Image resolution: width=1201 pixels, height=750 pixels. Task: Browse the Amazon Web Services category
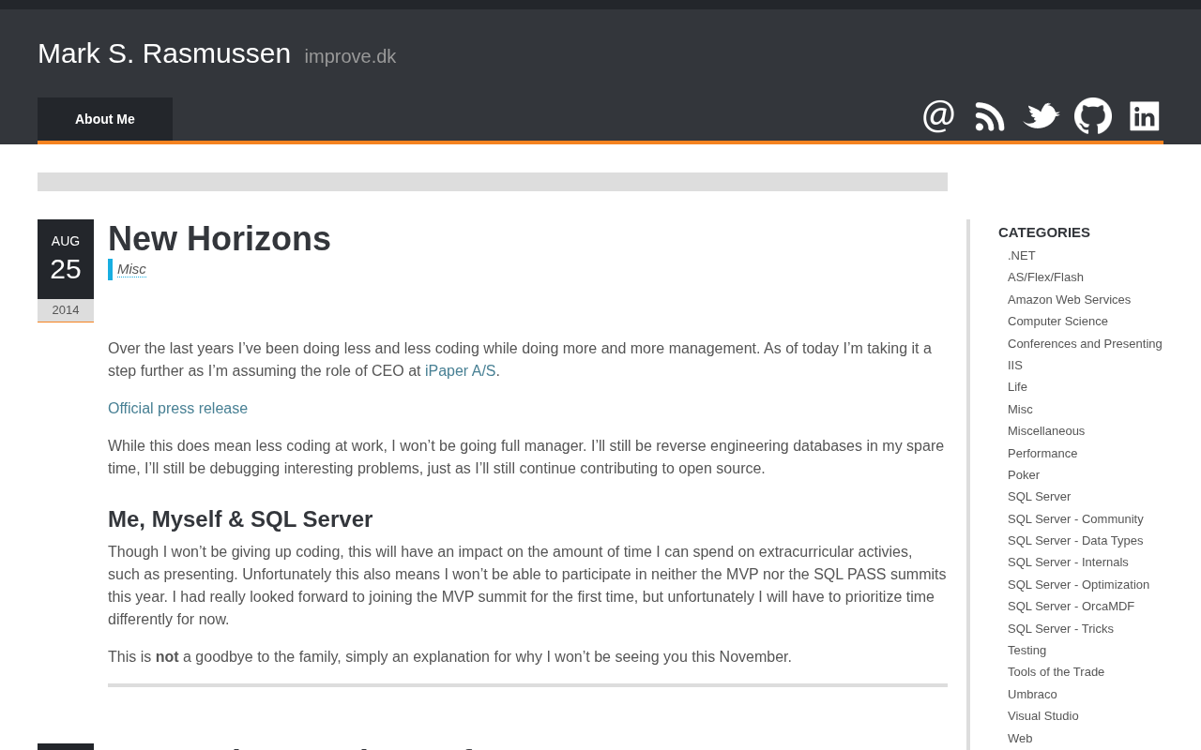coord(1069,300)
